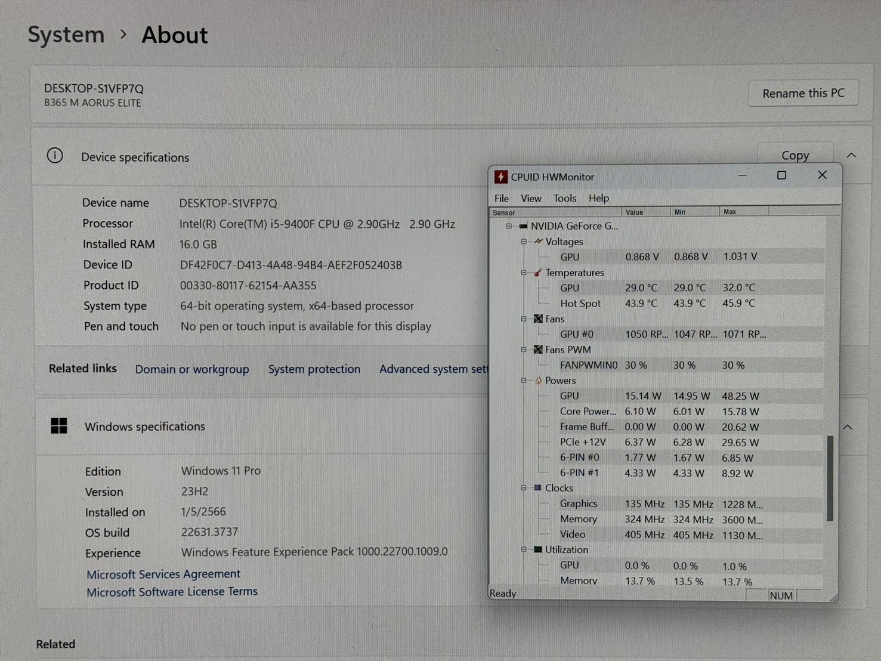Click the Fans category icon
Viewport: 881px width, 661px height.
pyautogui.click(x=538, y=319)
